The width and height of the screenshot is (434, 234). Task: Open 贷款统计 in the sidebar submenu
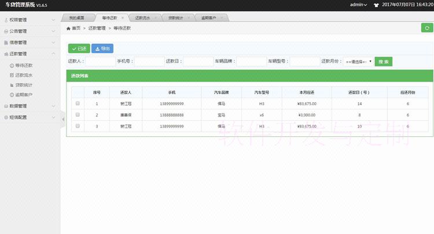pos(24,85)
